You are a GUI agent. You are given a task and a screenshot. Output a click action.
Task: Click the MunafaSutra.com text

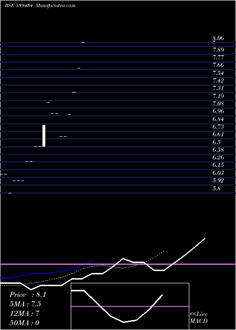(56, 6)
